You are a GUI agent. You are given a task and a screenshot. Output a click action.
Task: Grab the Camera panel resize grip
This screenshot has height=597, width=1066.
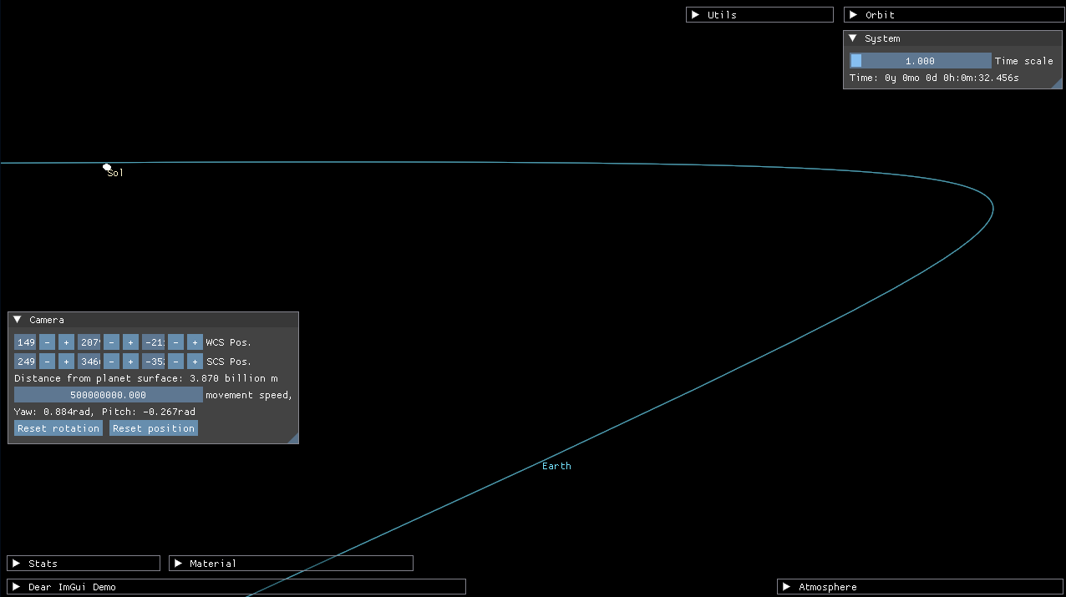(x=293, y=438)
